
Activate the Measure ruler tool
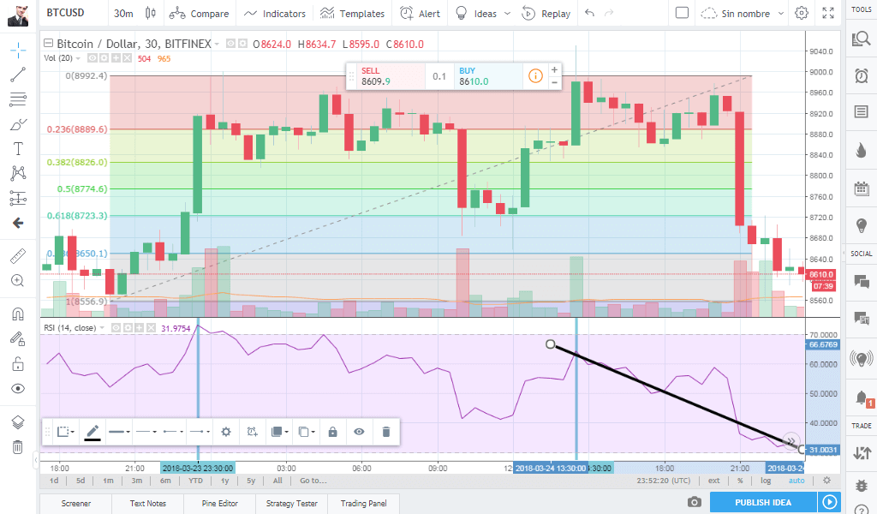click(x=17, y=255)
